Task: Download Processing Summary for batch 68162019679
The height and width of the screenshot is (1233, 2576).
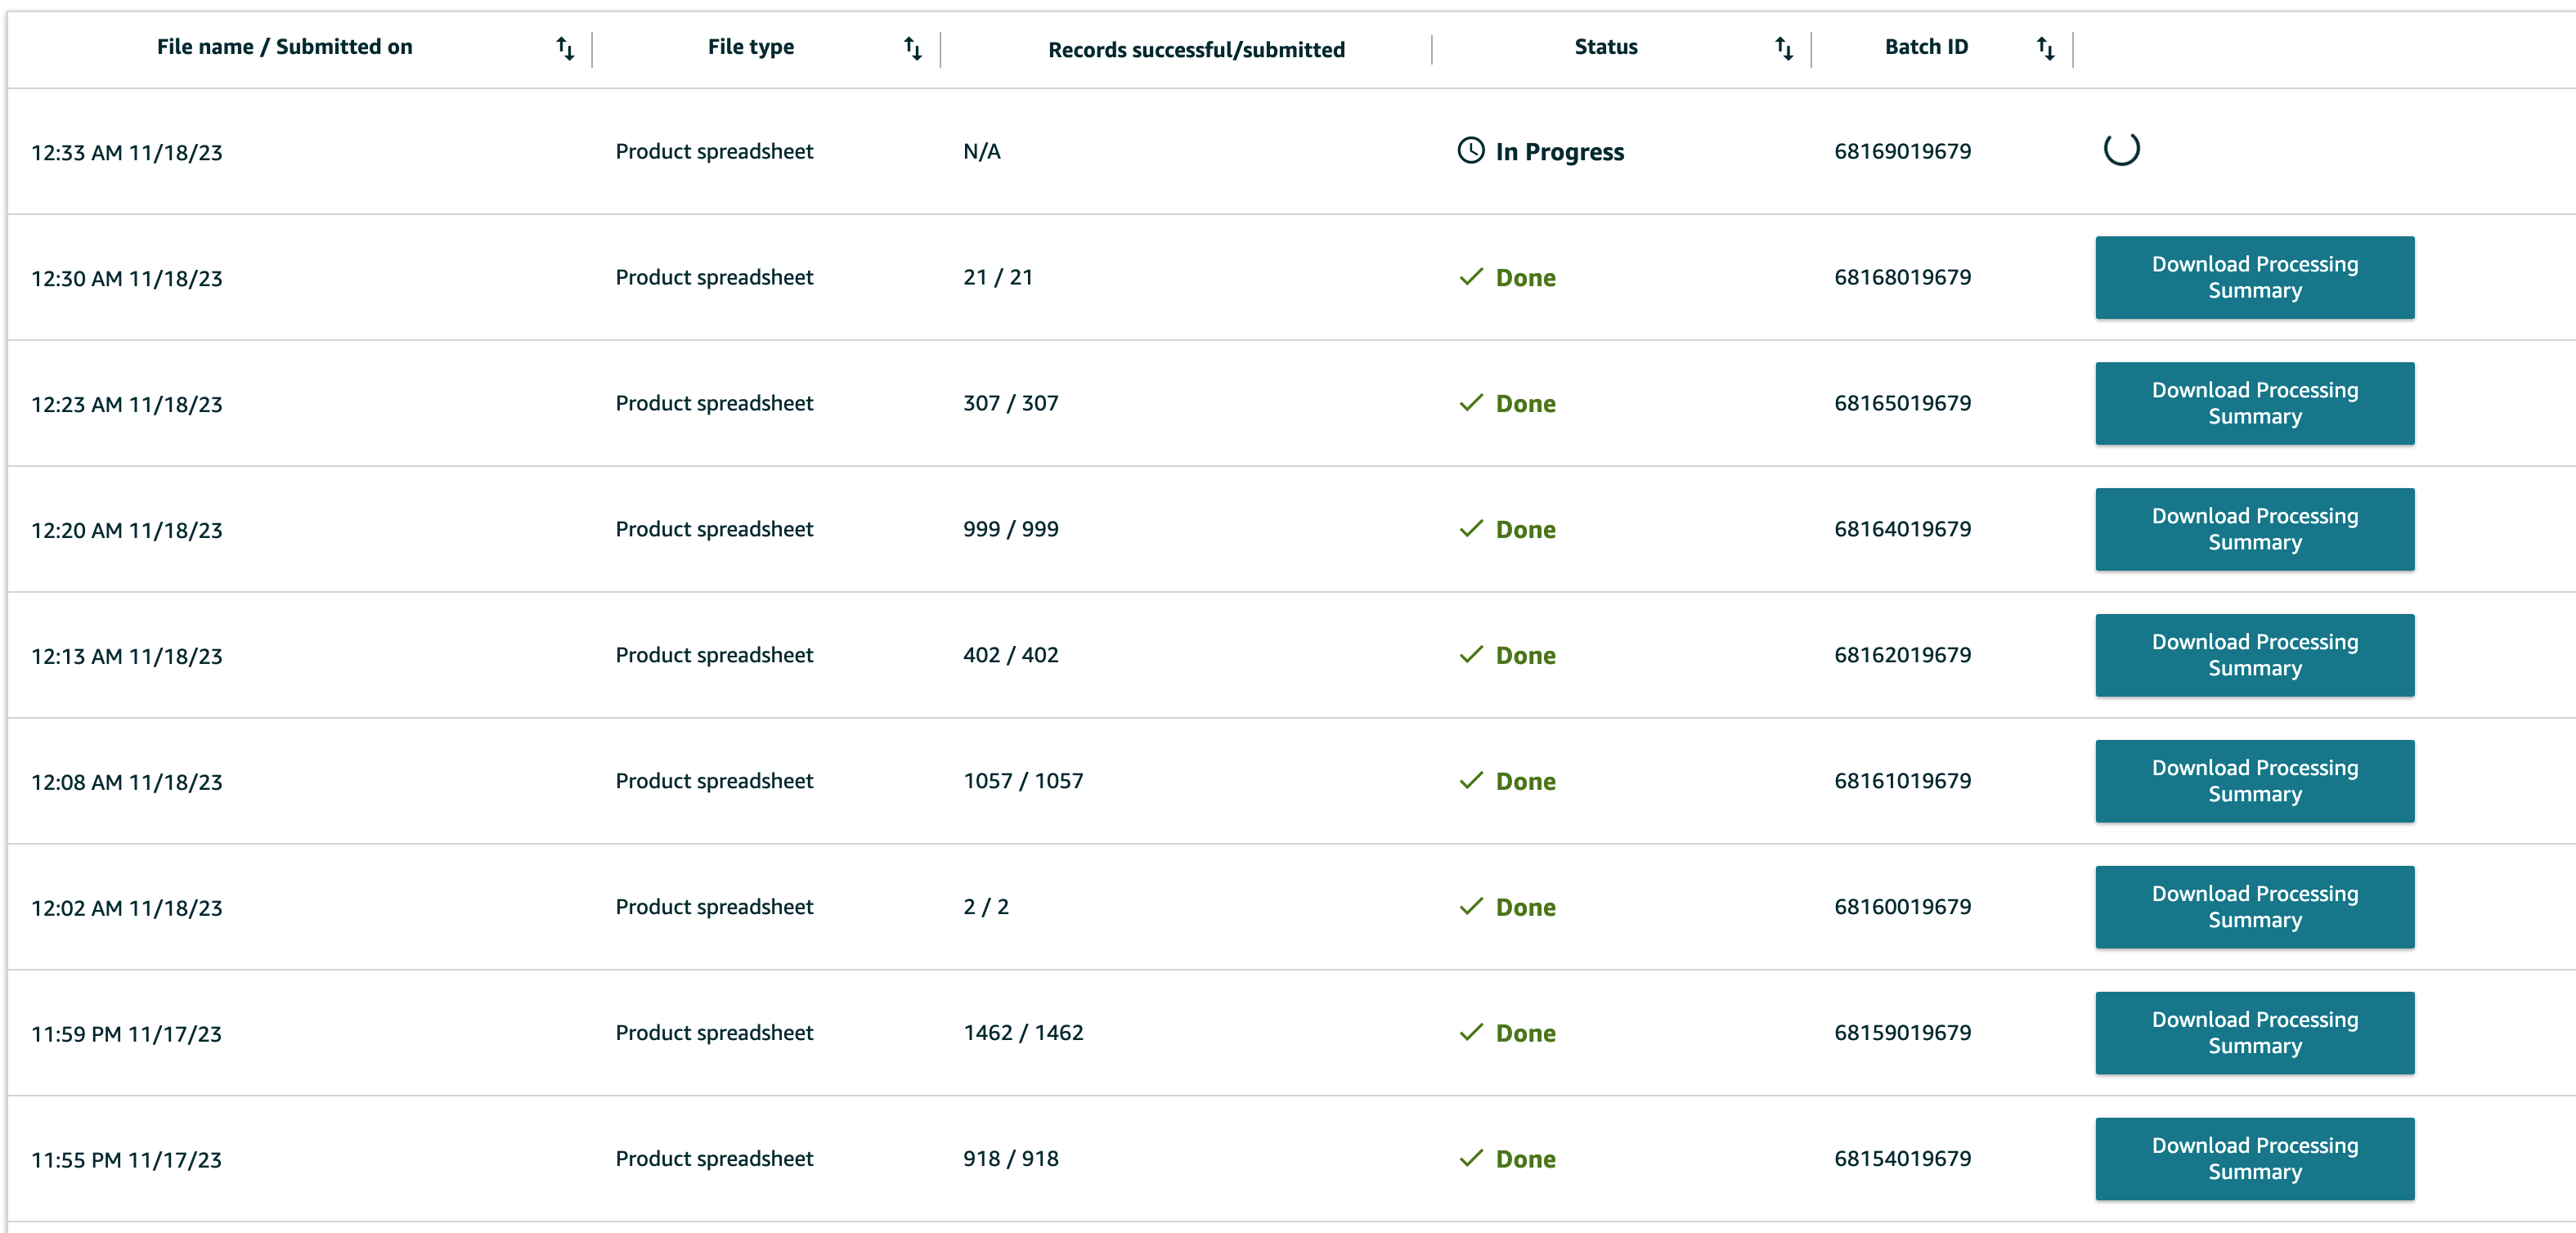Action: point(2254,655)
